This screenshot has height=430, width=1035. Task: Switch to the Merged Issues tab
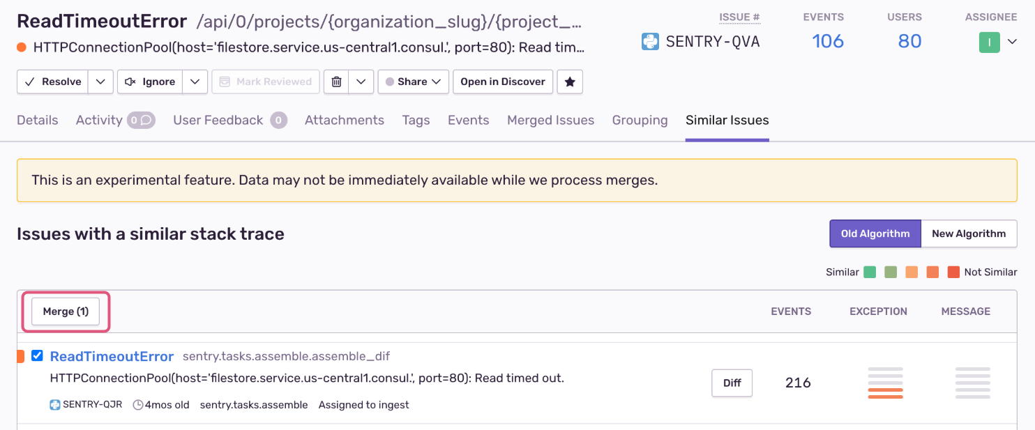click(550, 120)
